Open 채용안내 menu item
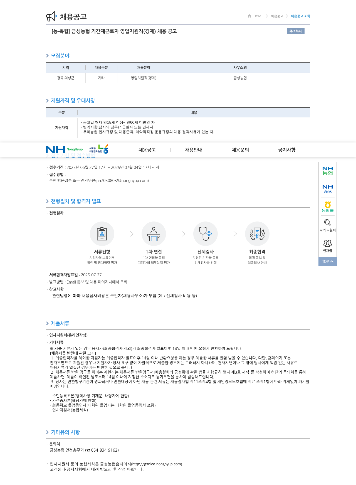The image size is (356, 485). point(194,150)
